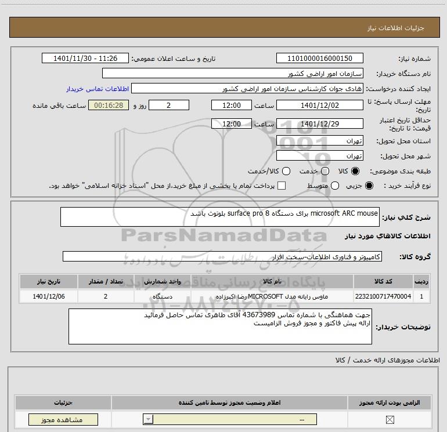Click the جزئیات اطلاعات نیاز header title
Image resolution: width=447 pixels, height=432 pixels.
tap(395, 28)
